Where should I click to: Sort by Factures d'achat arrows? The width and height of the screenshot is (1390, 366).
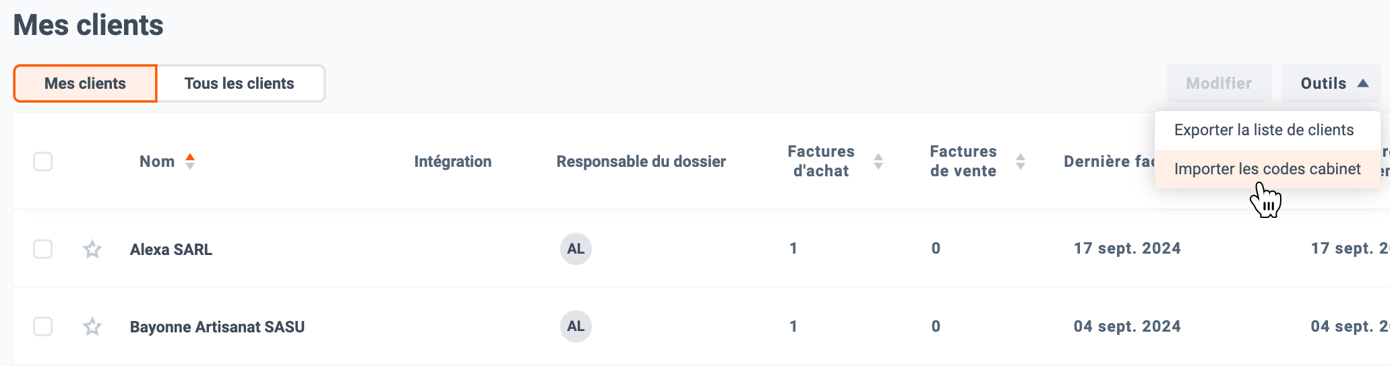point(878,161)
